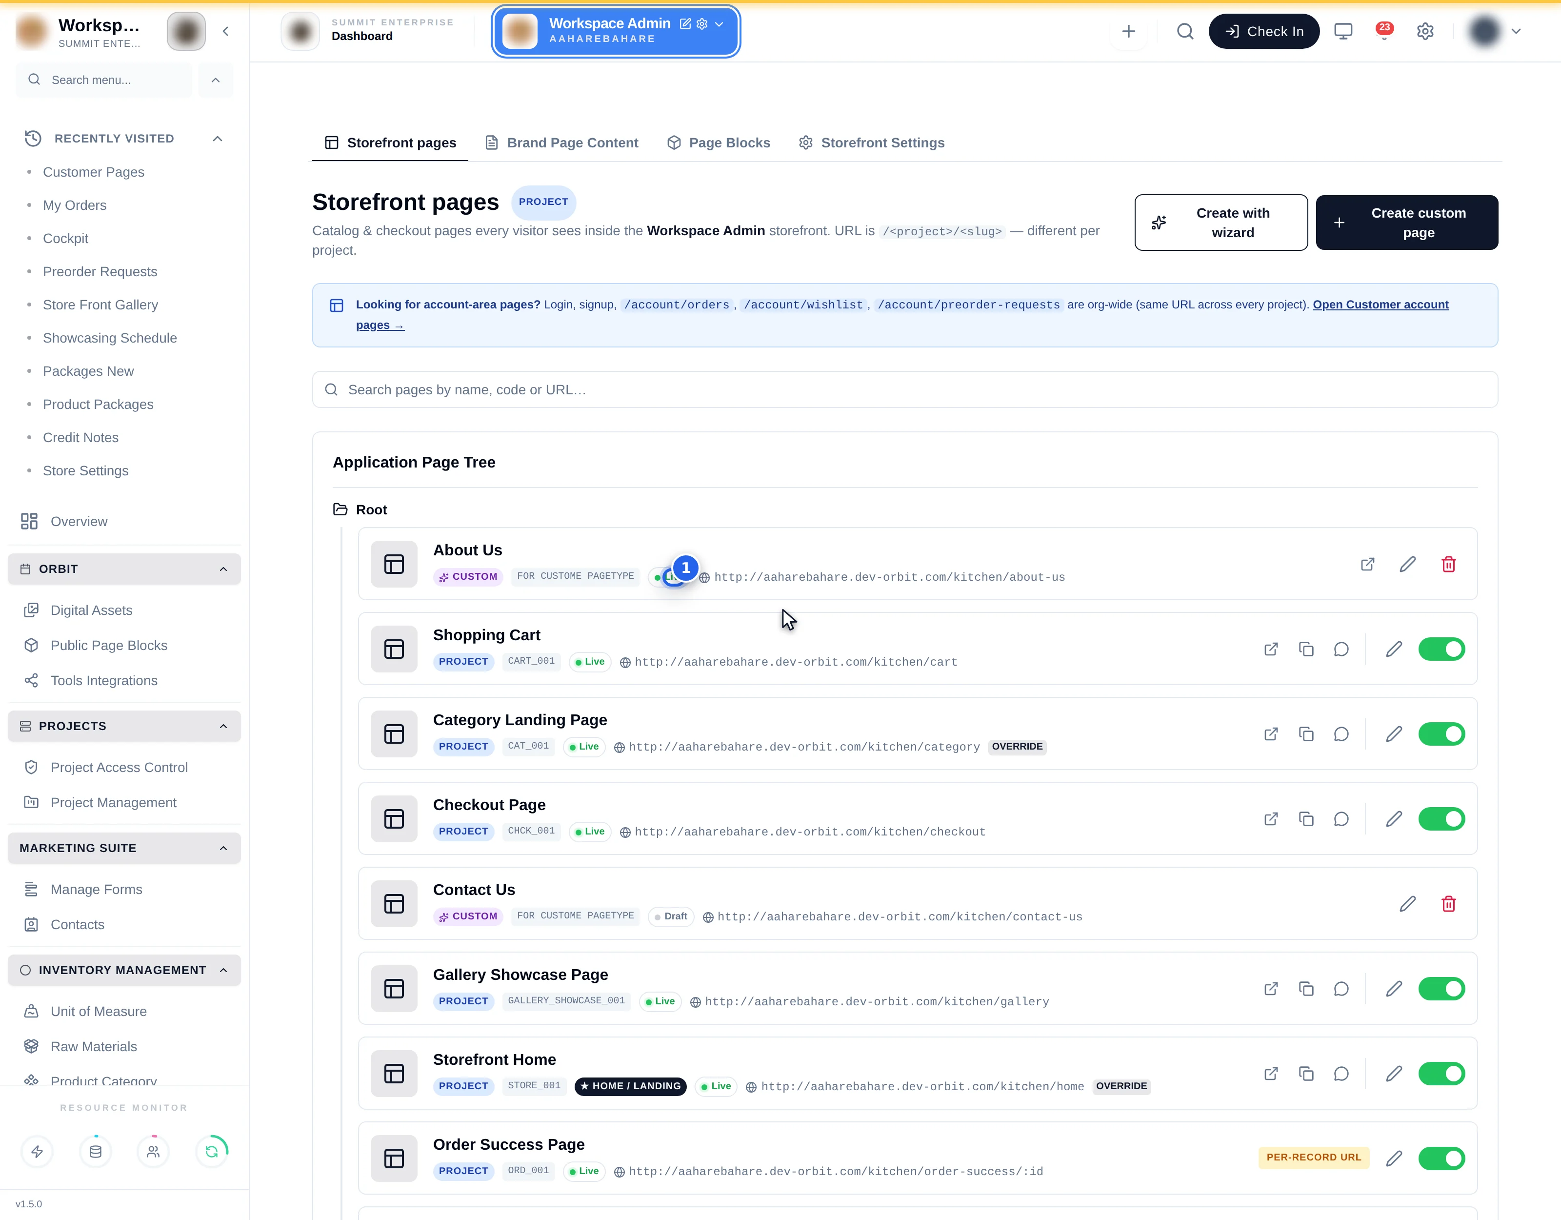Delete the About Us page
Screen dimensions: 1561x1220
(1449, 564)
